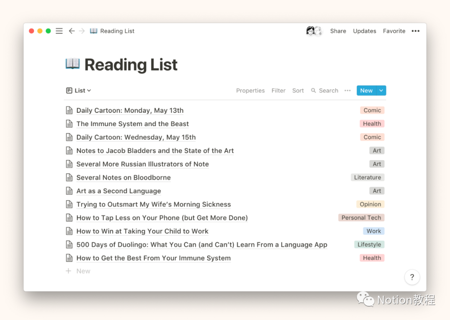The image size is (450, 320).
Task: Click the blue Work tag
Action: 374,231
